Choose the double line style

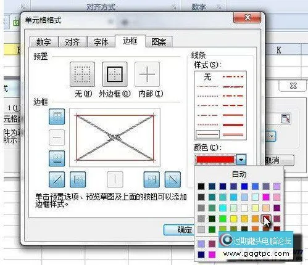point(233,134)
